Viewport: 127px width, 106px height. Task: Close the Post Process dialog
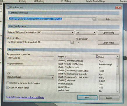[118, 8]
